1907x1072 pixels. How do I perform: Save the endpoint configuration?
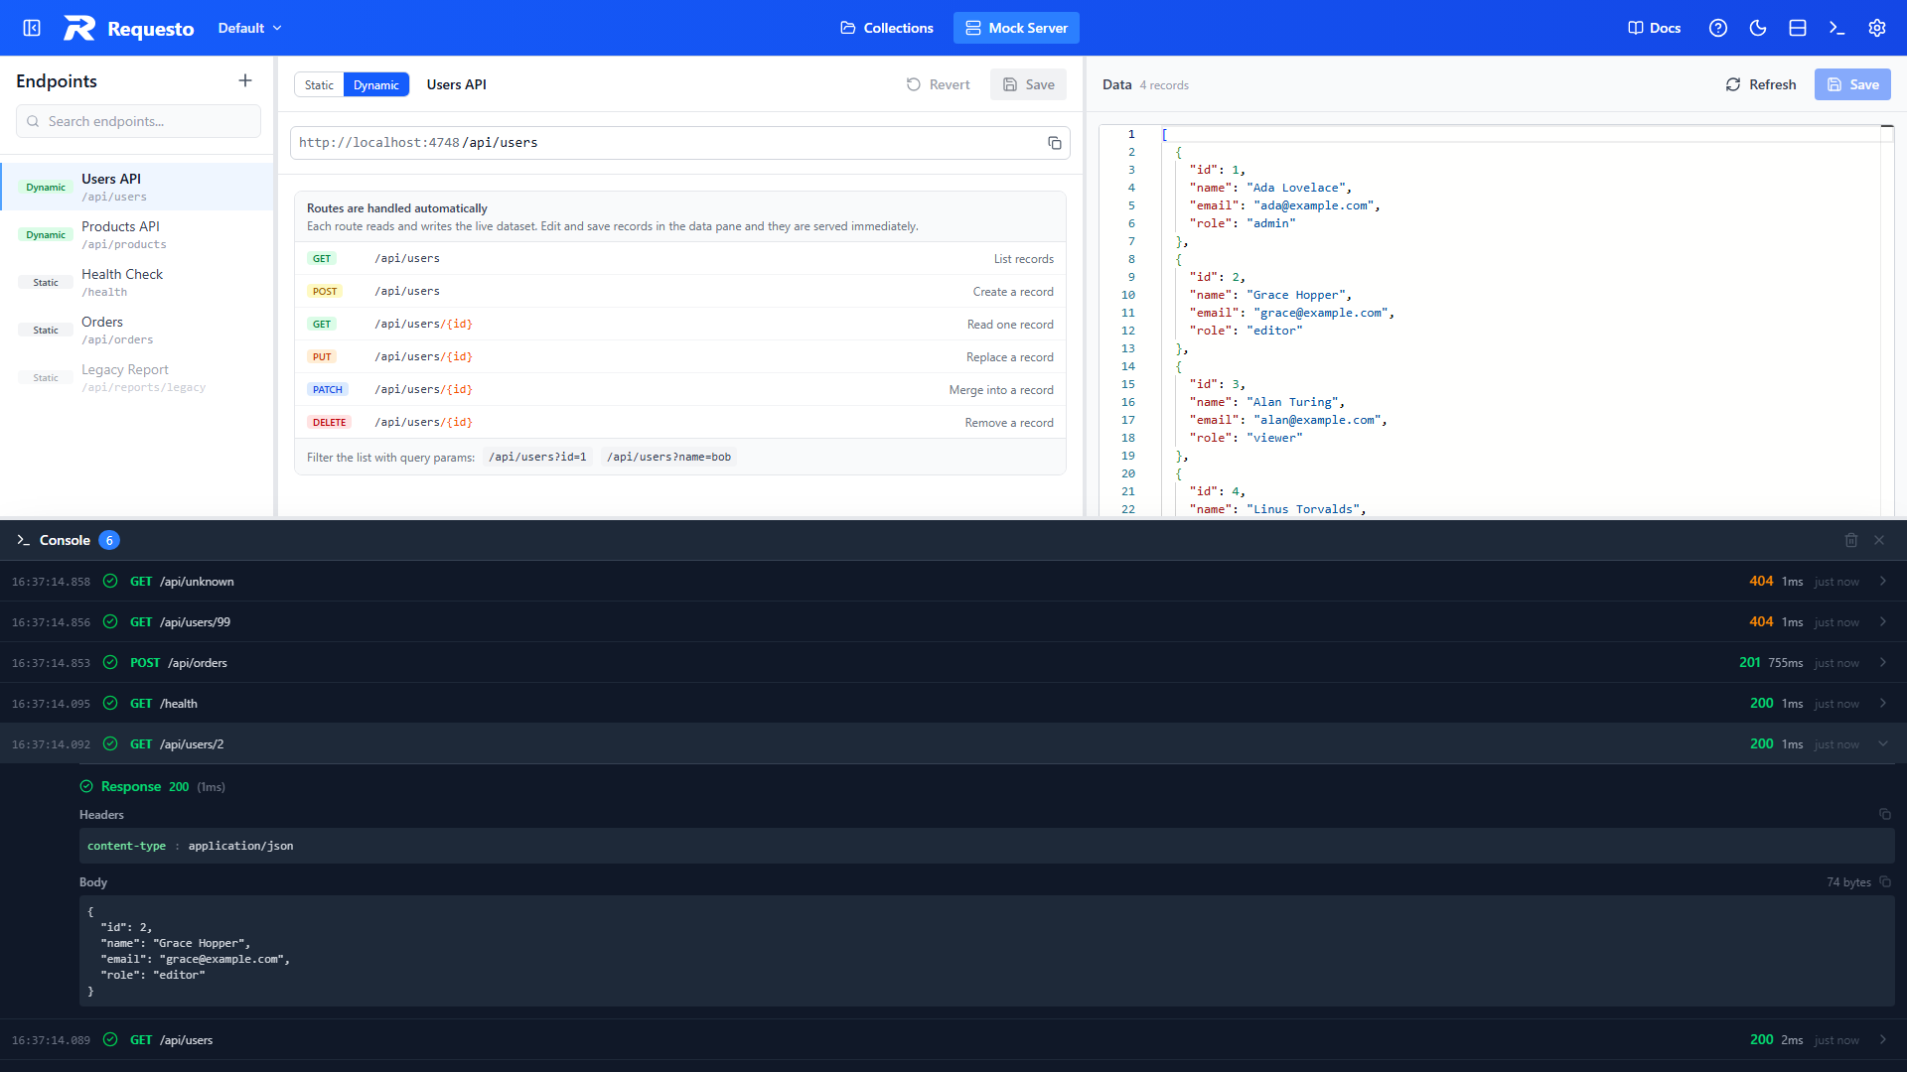pos(1028,84)
